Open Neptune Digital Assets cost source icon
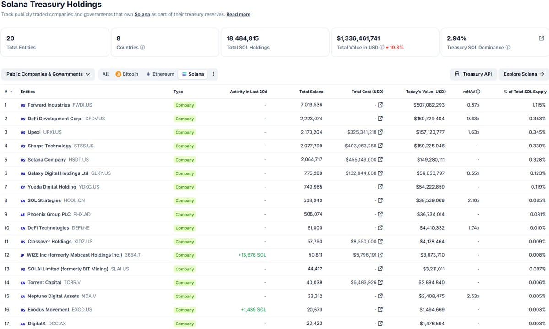This screenshot has width=549, height=329. [380, 296]
